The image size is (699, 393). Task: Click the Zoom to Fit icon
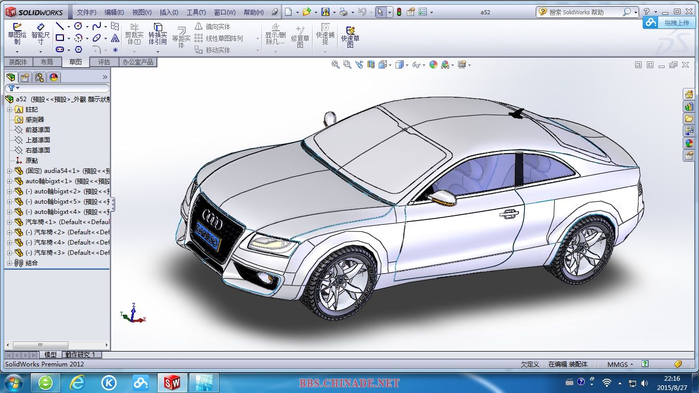click(x=335, y=64)
